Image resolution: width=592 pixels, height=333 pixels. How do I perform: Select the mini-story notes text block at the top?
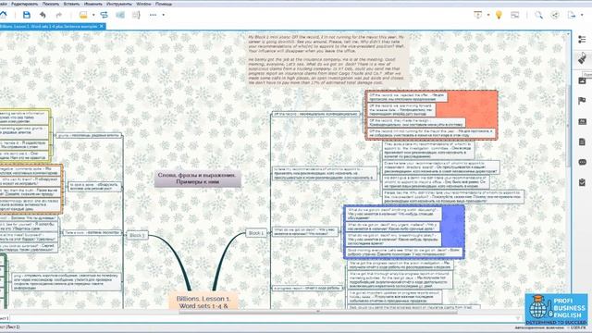(x=327, y=59)
